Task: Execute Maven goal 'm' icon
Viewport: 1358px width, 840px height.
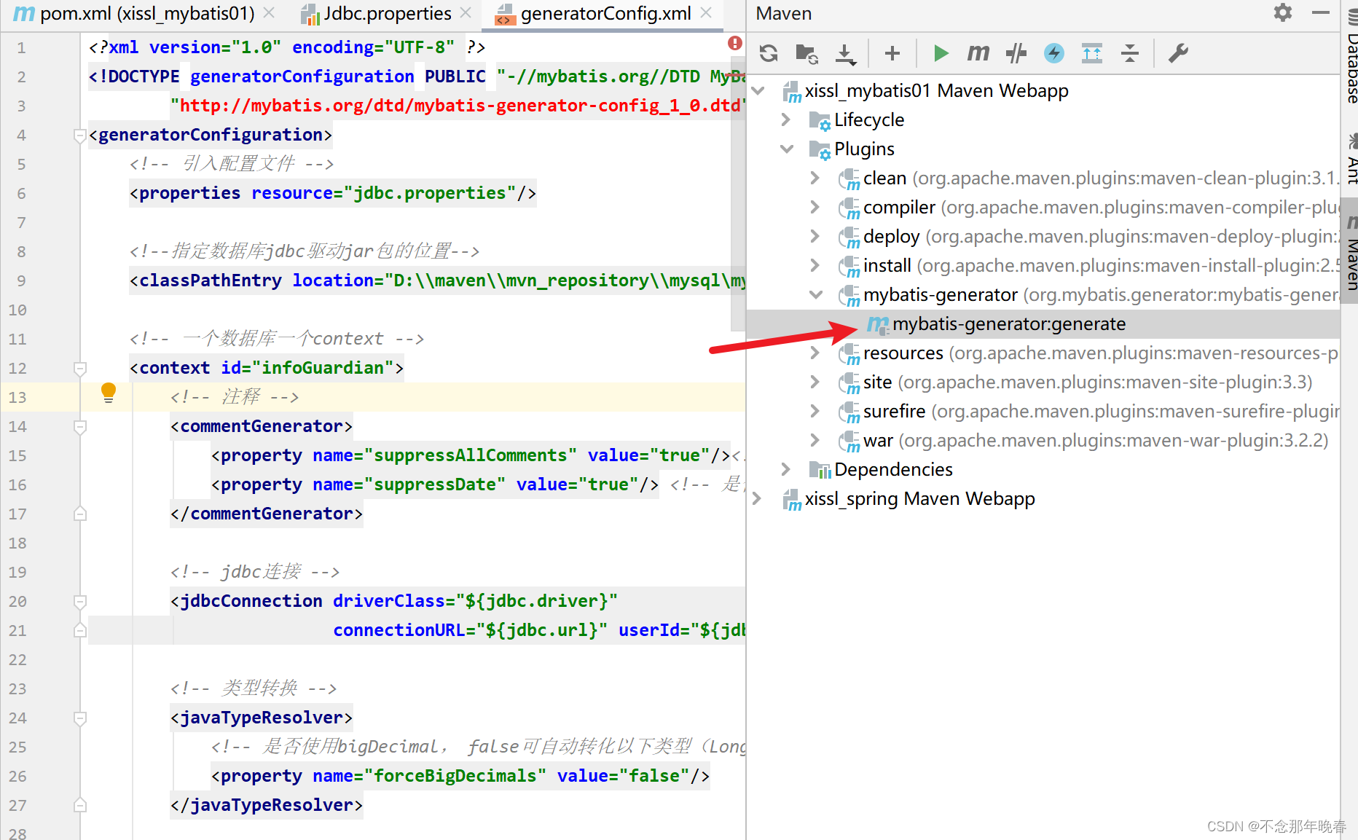Action: tap(978, 53)
